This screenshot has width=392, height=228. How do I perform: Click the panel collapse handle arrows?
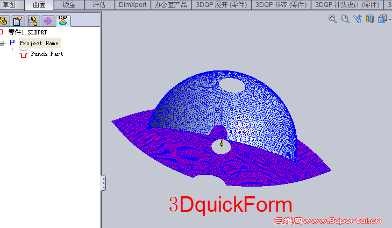tap(103, 183)
